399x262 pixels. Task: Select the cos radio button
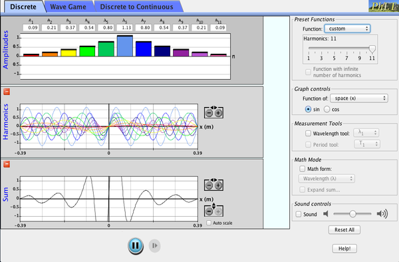point(327,109)
